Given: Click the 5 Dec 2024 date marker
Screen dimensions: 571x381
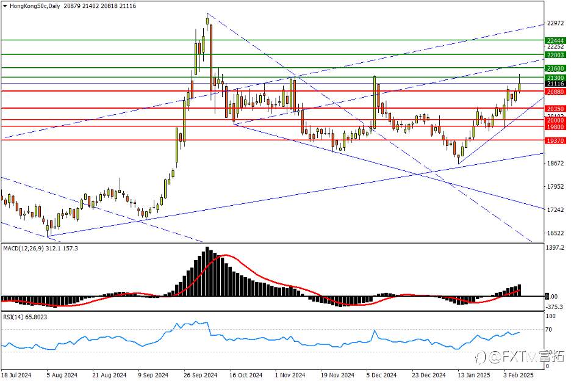Looking at the screenshot, I should [x=382, y=375].
